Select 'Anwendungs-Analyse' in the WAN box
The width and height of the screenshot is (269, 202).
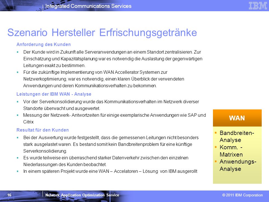pos(238,165)
